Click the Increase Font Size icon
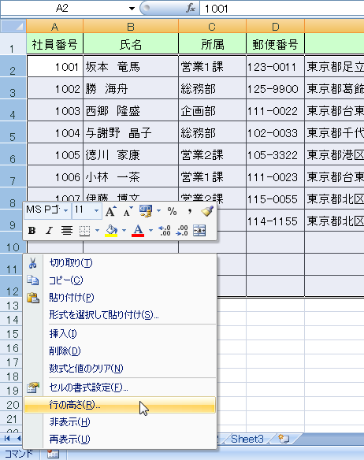 [110, 211]
